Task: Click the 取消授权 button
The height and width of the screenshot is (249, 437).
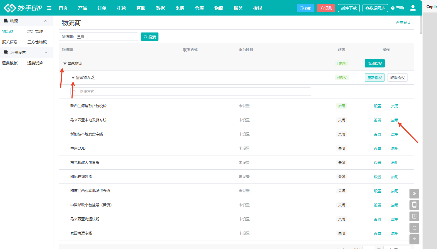Action: click(x=398, y=77)
